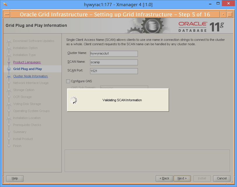
Task: Click Installation Option step text
Action: (x=25, y=48)
